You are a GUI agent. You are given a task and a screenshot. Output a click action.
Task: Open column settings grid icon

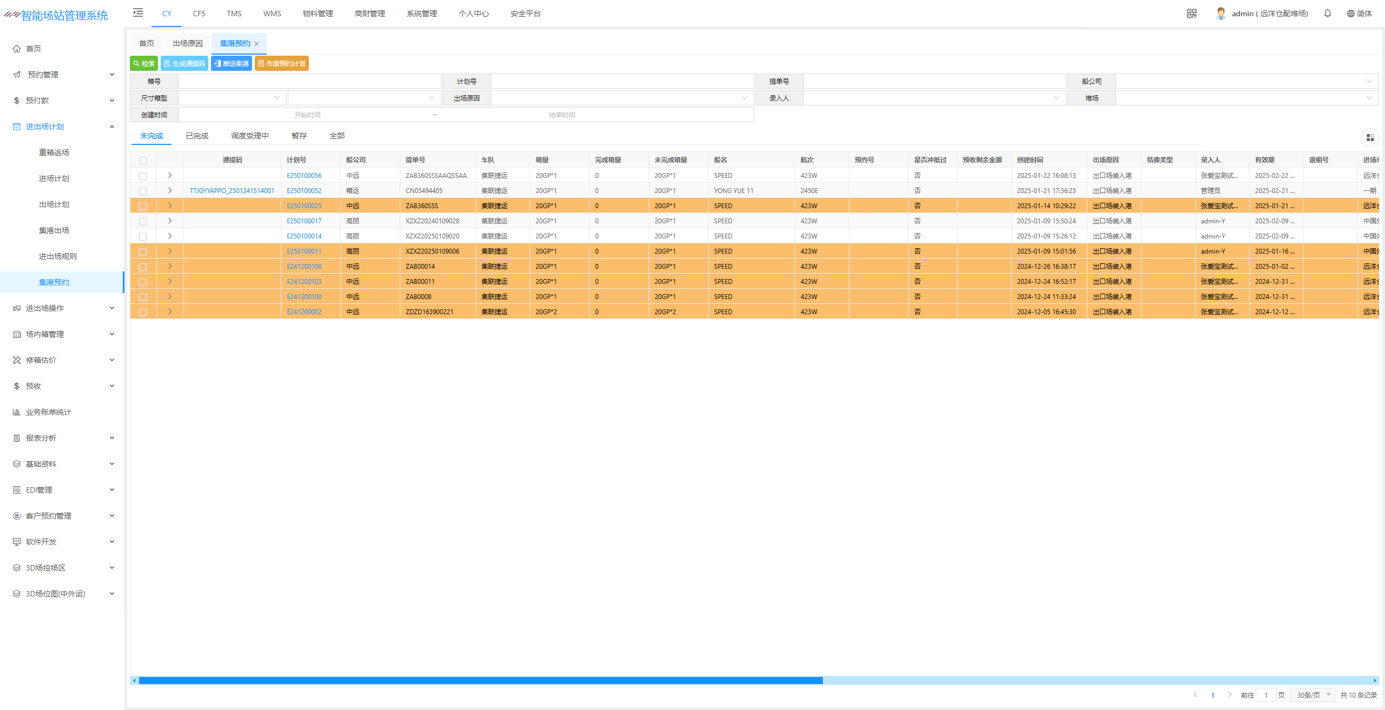[x=1370, y=137]
